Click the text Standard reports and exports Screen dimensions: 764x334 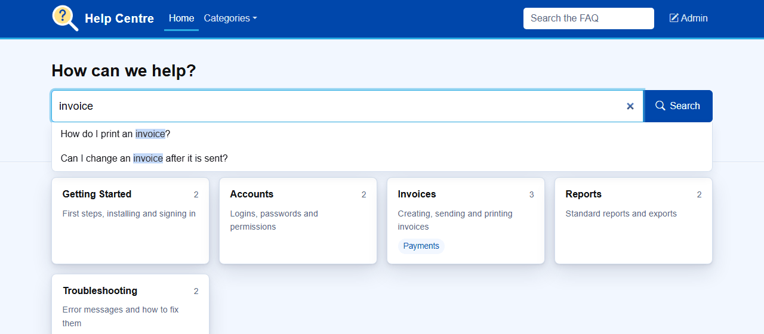tap(621, 214)
